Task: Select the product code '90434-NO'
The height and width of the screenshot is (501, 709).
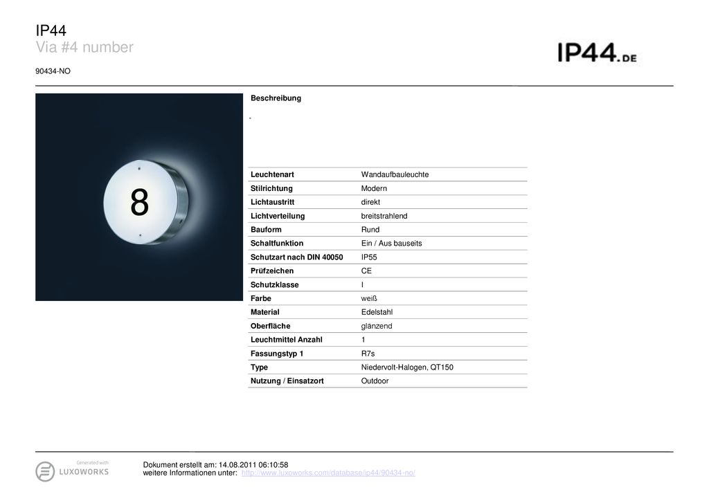Action: pos(53,71)
